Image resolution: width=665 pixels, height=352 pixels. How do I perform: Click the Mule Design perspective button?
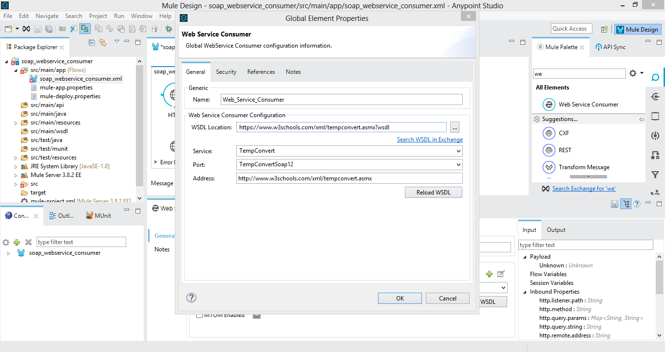[638, 29]
